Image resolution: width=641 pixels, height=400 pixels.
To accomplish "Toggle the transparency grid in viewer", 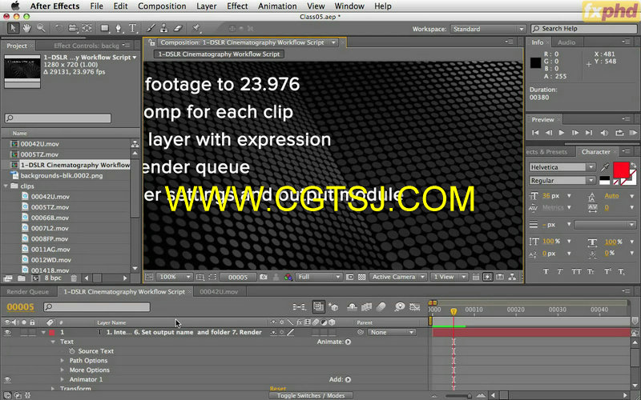I will 362,277.
